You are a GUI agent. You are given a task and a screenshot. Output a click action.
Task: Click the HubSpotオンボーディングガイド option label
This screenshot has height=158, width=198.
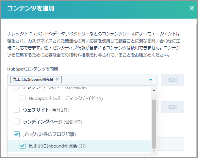(66, 98)
